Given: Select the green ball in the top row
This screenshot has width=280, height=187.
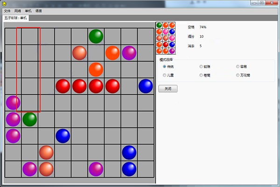Looking at the screenshot, I should tap(96, 36).
